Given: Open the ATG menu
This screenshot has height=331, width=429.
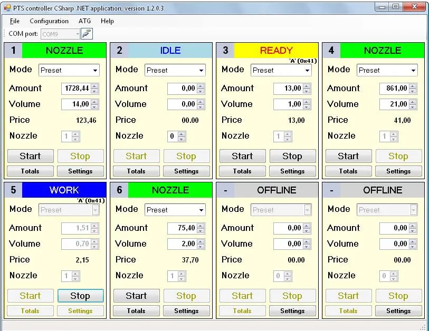Looking at the screenshot, I should 84,21.
